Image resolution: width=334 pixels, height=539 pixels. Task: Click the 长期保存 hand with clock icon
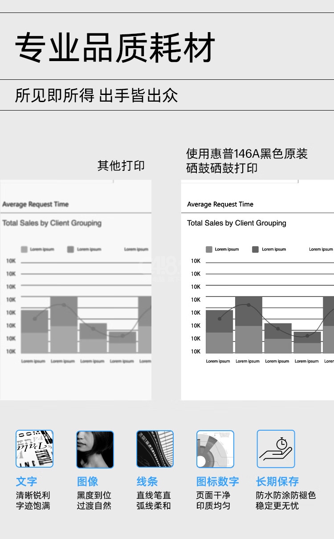pos(276,449)
